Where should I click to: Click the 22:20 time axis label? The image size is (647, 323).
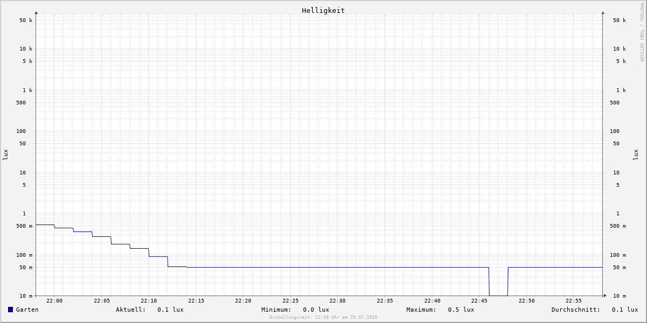pyautogui.click(x=243, y=301)
